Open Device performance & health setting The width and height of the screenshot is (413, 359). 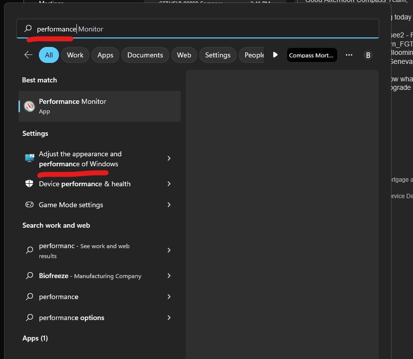(x=99, y=184)
